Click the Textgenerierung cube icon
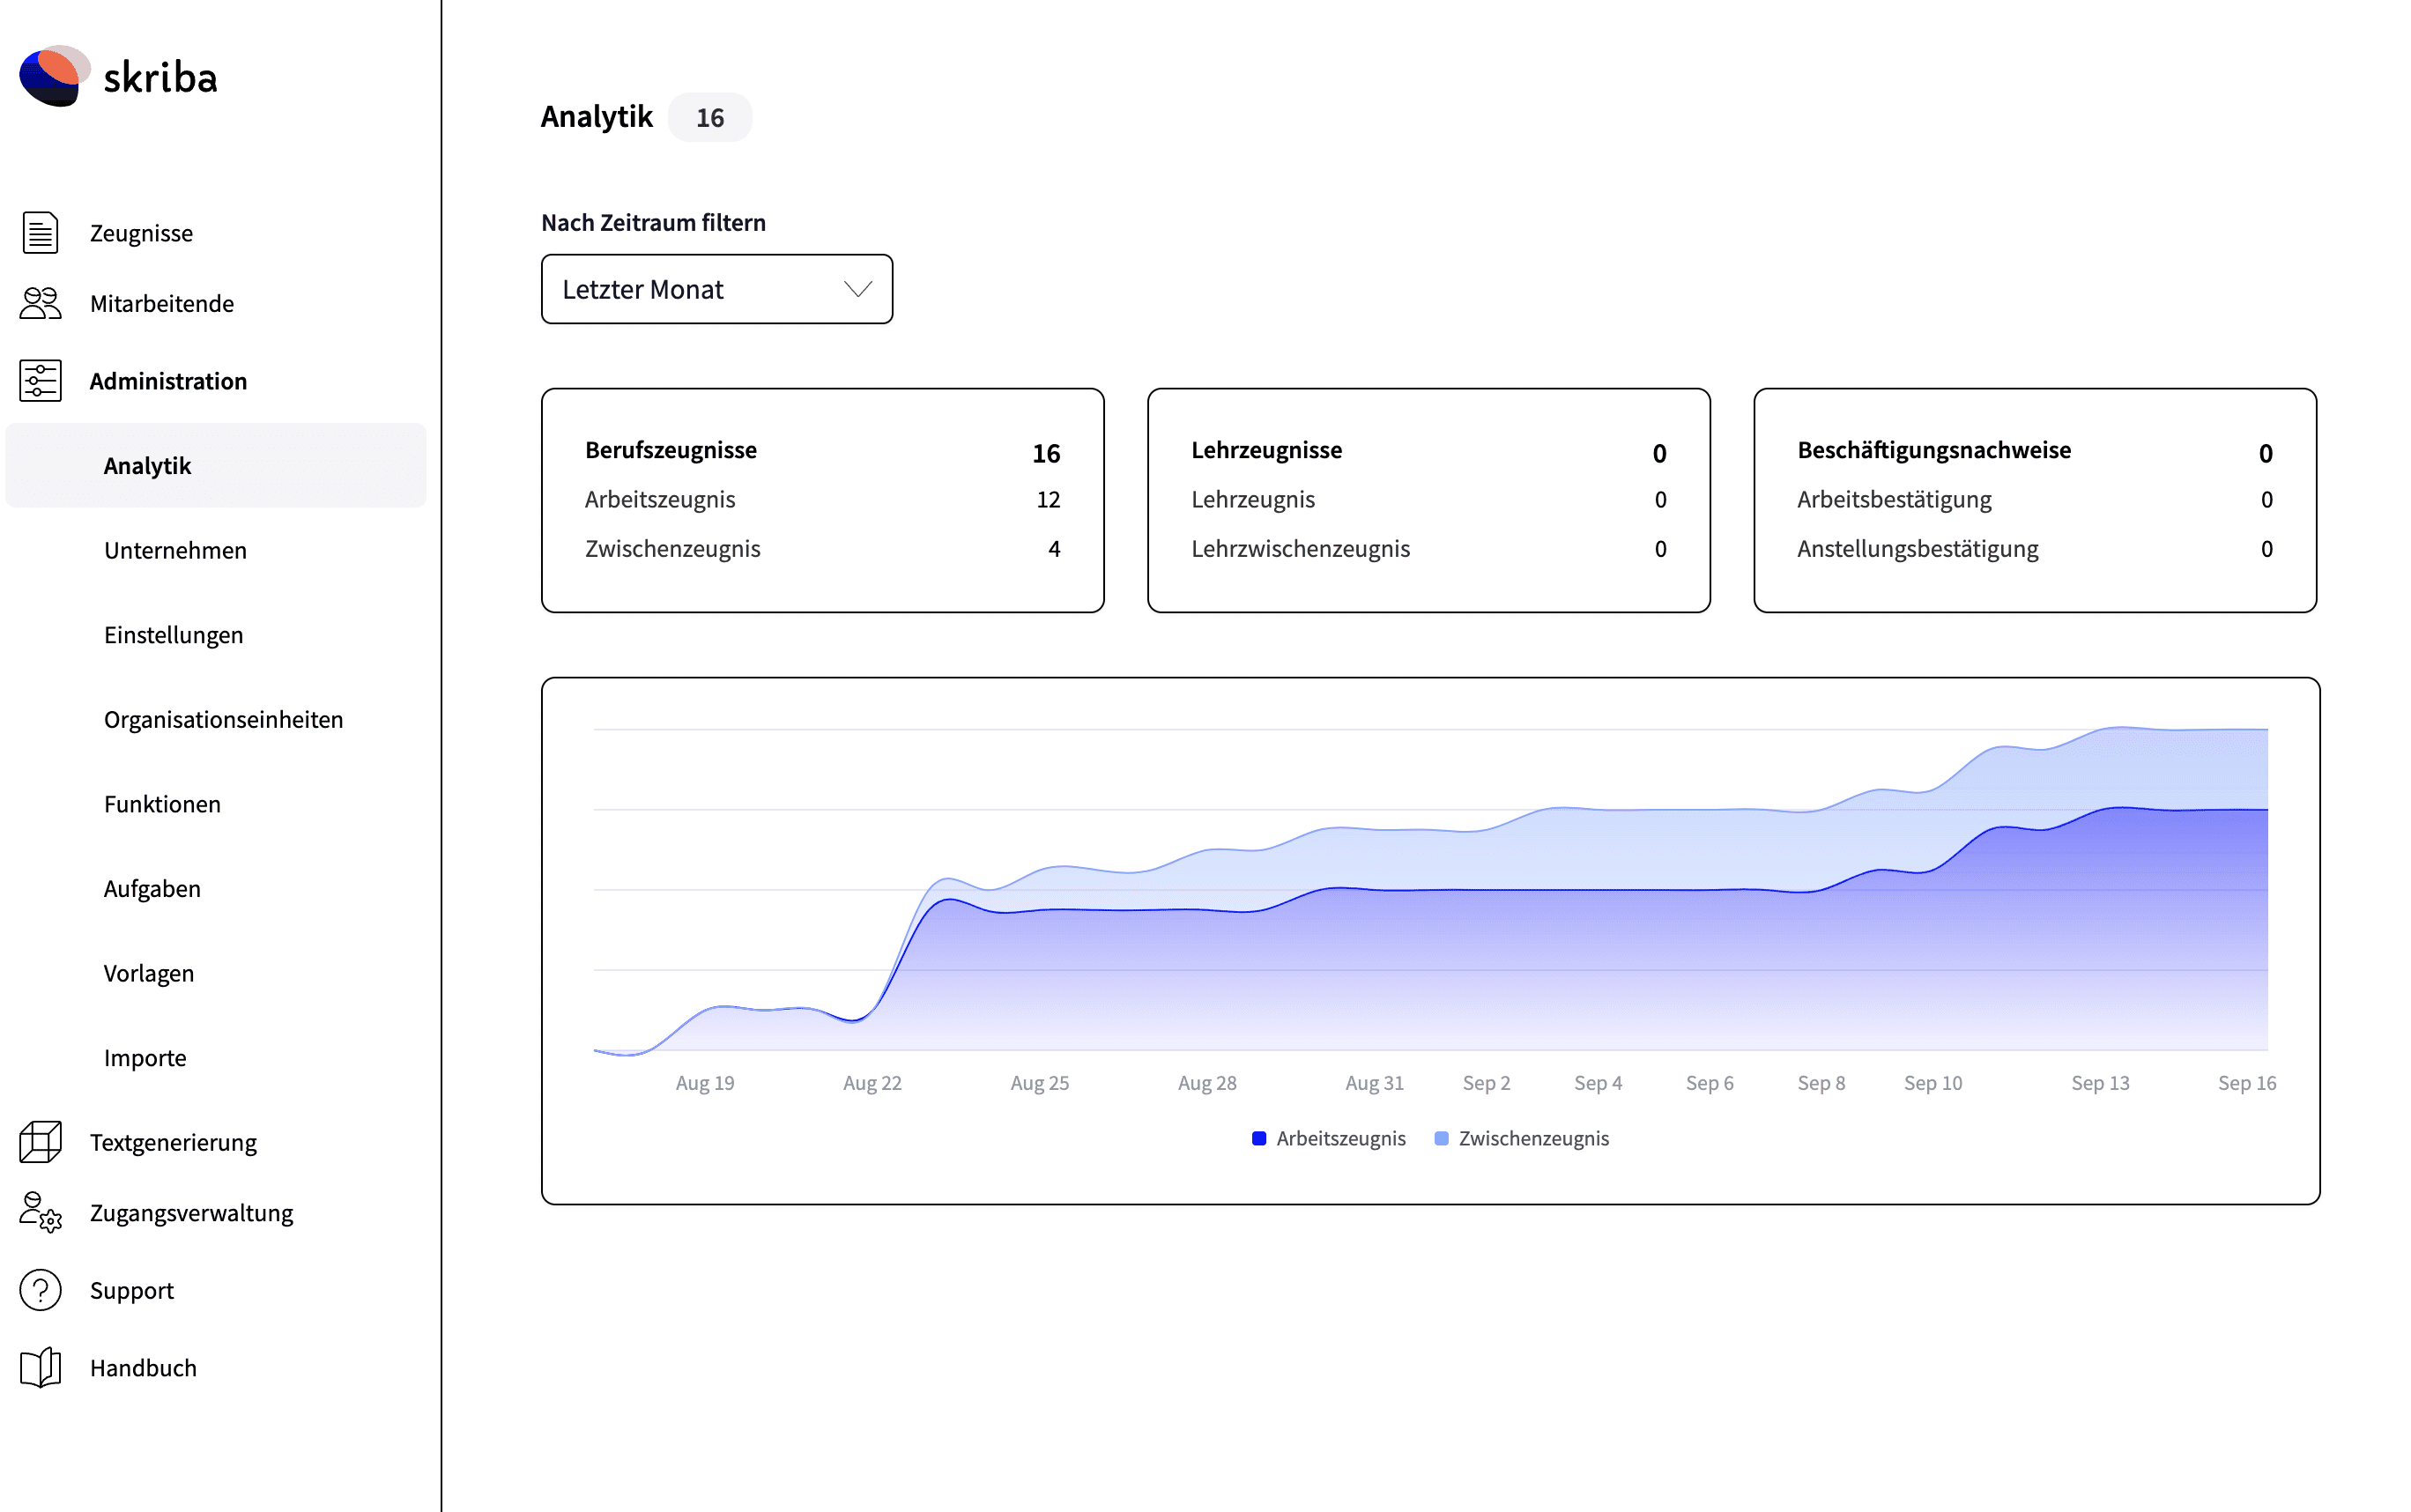This screenshot has width=2411, height=1512. 40,1142
